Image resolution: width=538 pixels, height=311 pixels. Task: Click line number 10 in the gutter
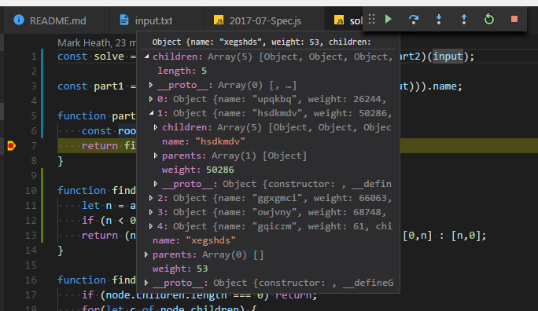[x=31, y=190]
